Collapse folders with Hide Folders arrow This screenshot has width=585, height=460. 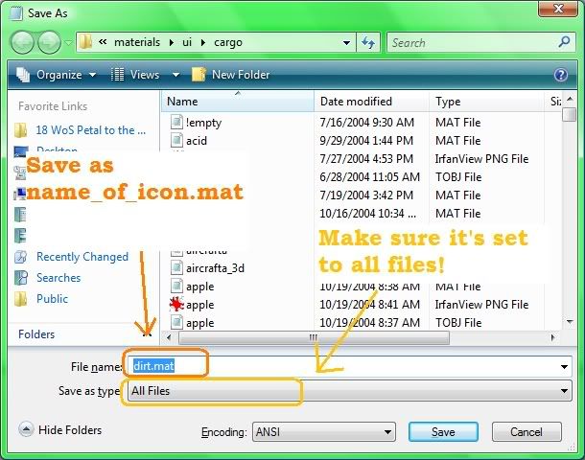pos(26,430)
